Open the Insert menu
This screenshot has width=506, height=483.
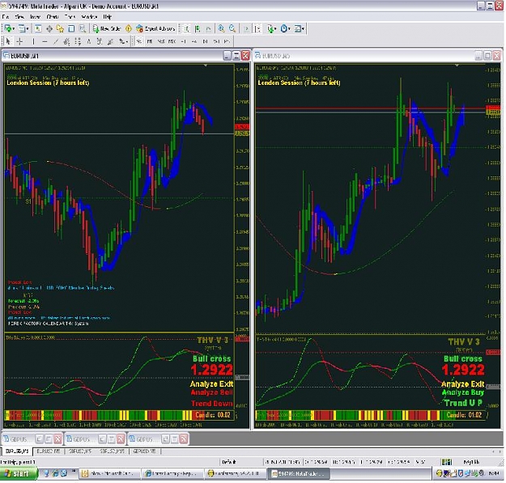[x=35, y=16]
